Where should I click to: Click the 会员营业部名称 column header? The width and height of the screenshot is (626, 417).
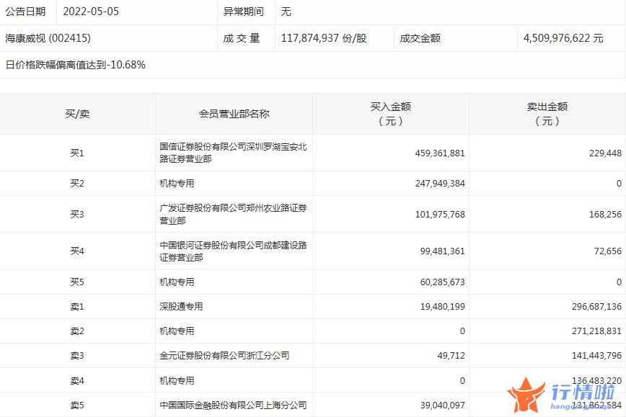point(234,114)
